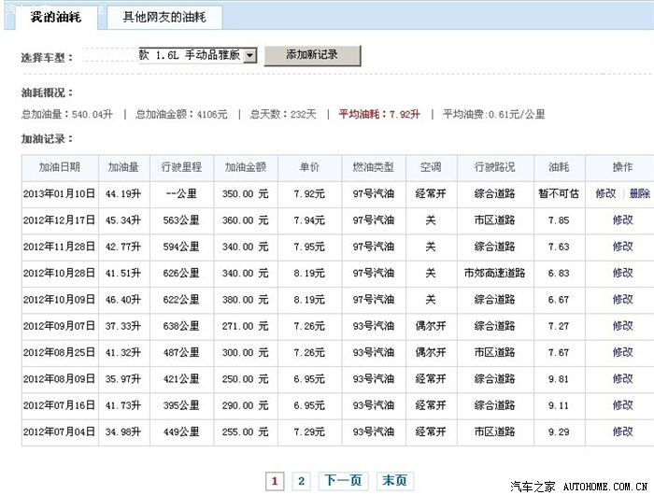Click the 563公里 mileage cell
The height and width of the screenshot is (495, 654).
point(181,219)
